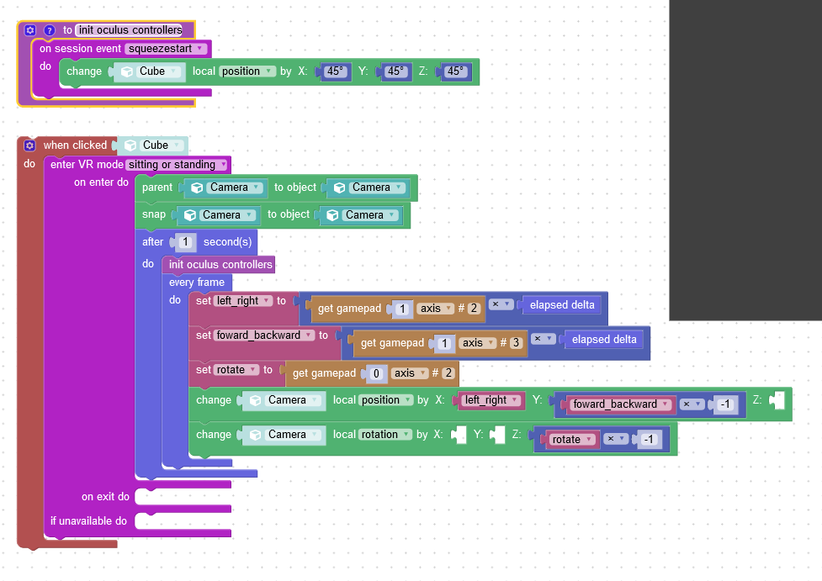The width and height of the screenshot is (822, 581).
Task: Click -1 value in position Y multiplication
Action: pyautogui.click(x=725, y=404)
